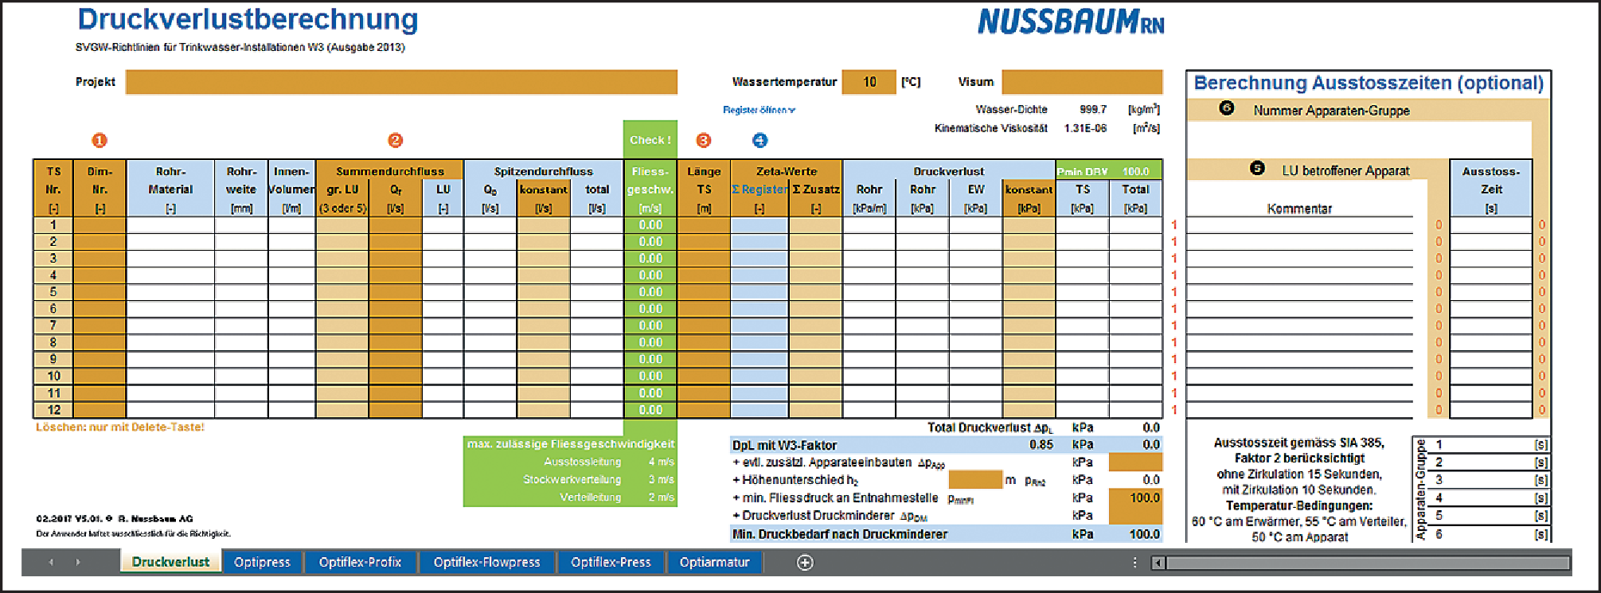
Task: Open the Optiarmatur sheet tab
Action: point(714,562)
